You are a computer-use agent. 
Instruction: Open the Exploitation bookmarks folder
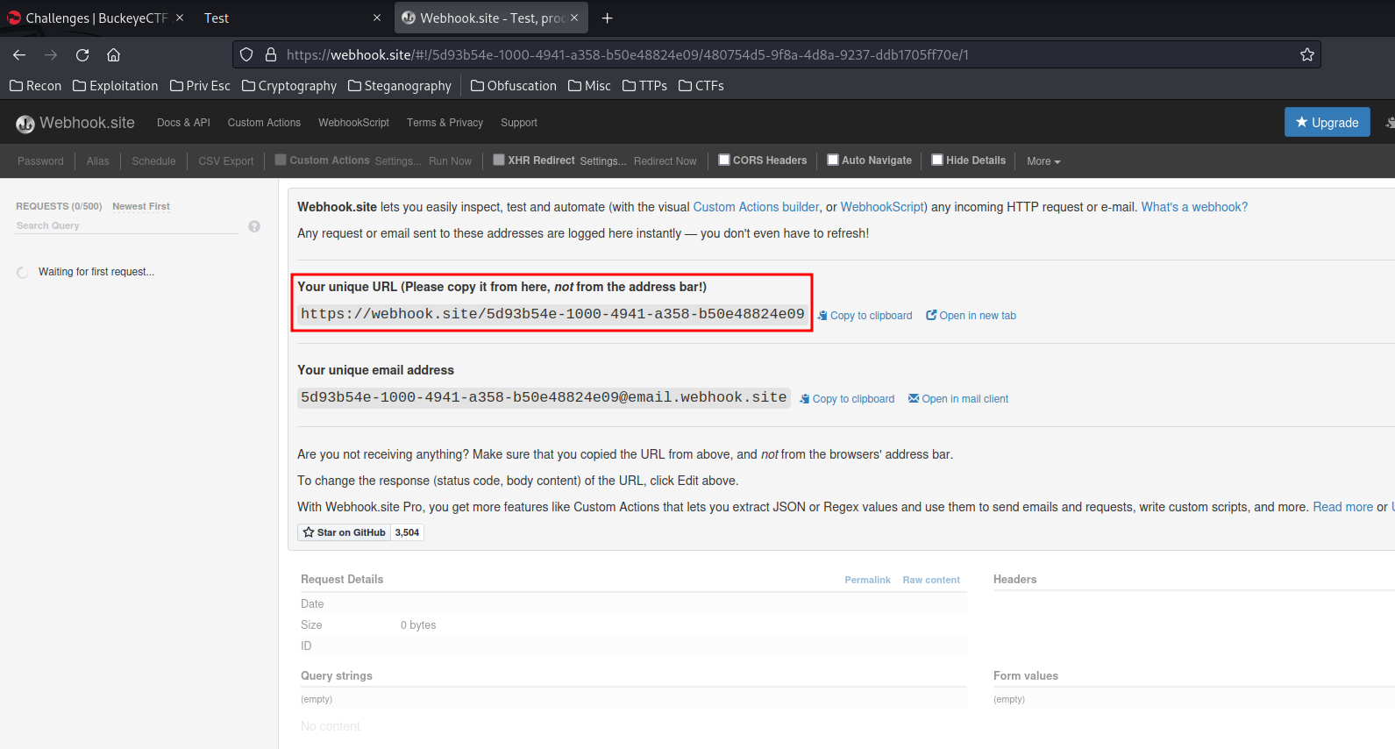click(x=116, y=86)
